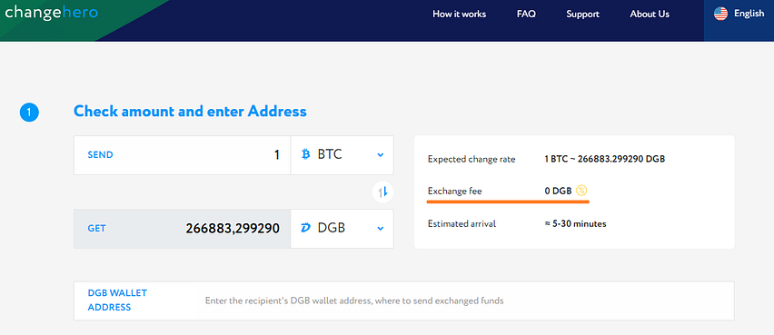
Task: Swap send and get currencies
Action: coord(382,192)
